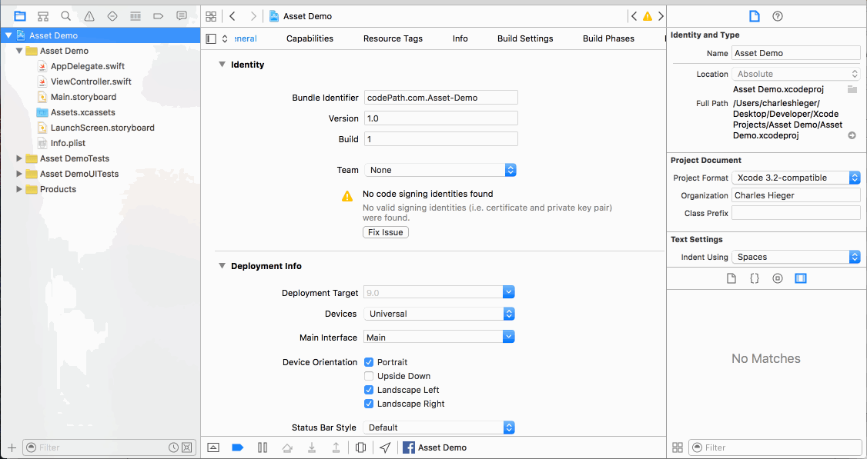The height and width of the screenshot is (459, 867).
Task: Open the Debug View Hierarchy
Action: coord(360,447)
